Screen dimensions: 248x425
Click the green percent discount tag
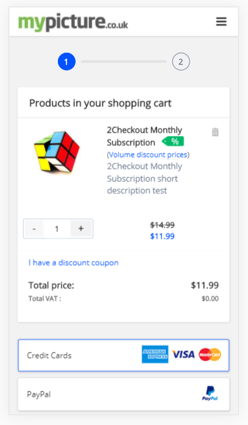(x=173, y=142)
